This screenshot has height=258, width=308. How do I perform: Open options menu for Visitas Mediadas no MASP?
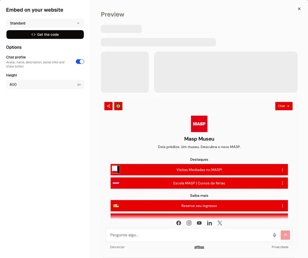pos(282,170)
